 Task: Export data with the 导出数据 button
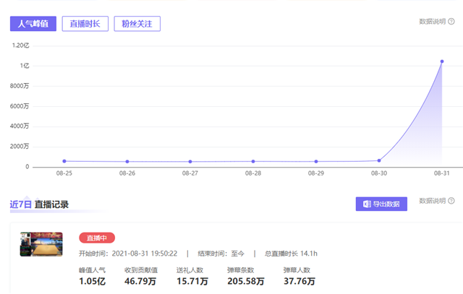[381, 204]
